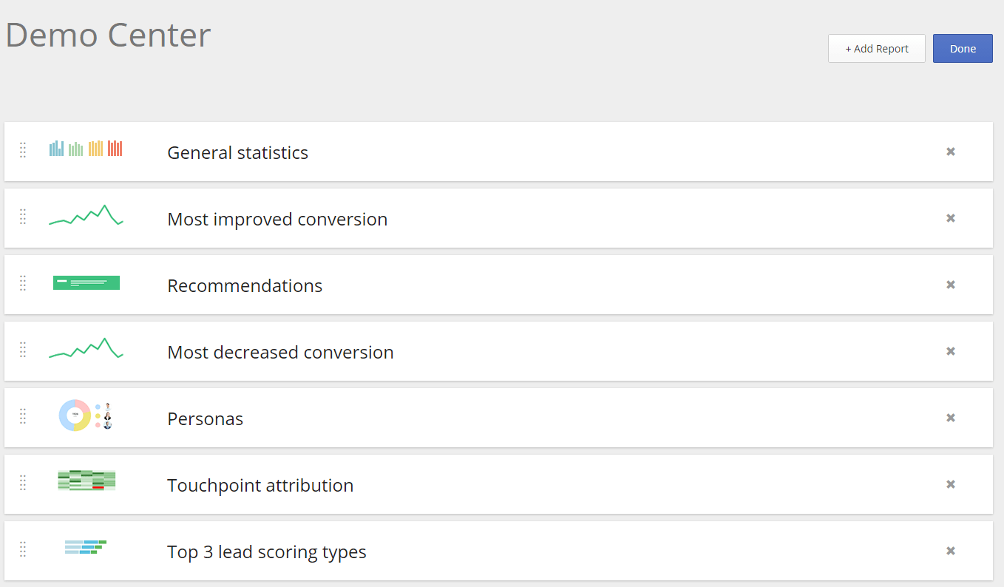Click the General statistics drag handle
Screen dimensions: 1004x587
coord(23,150)
